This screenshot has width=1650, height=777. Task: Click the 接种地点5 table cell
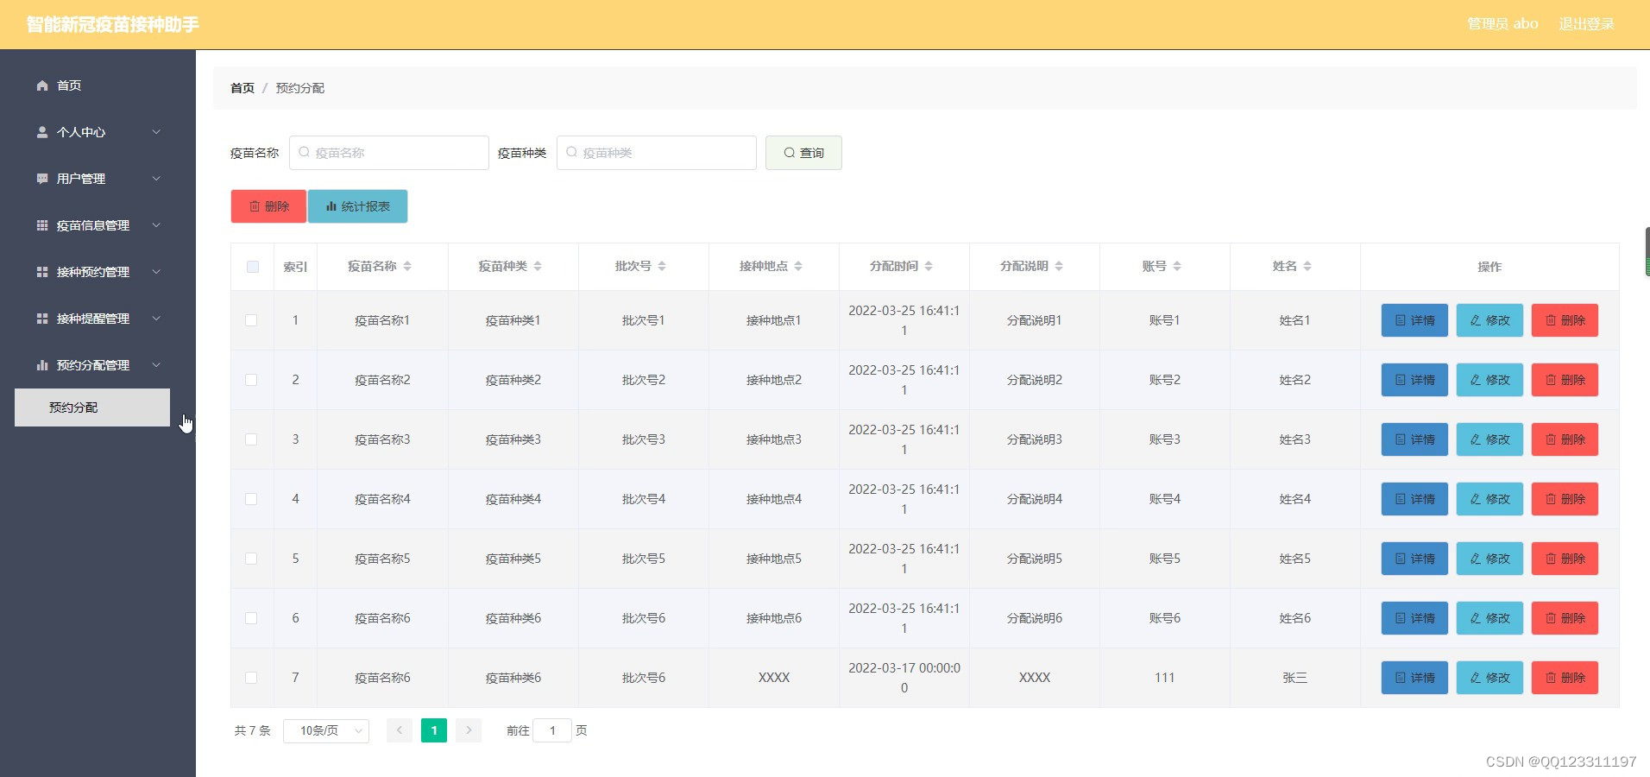[x=774, y=559]
